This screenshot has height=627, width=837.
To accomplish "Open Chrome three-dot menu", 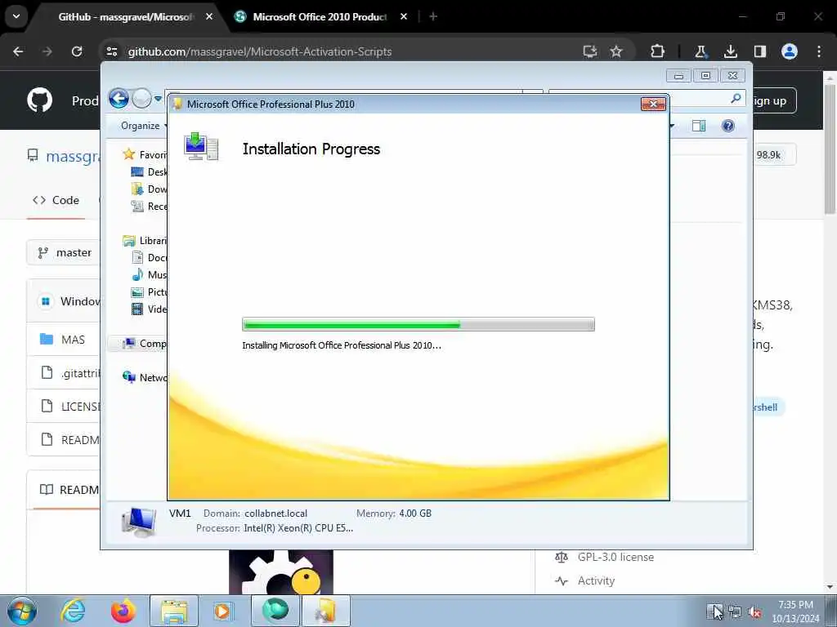I will tap(819, 51).
